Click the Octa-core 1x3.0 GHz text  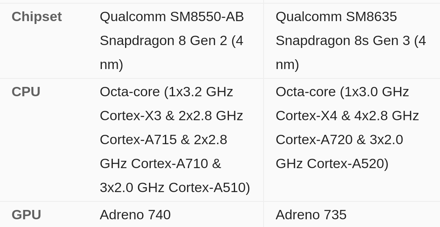point(342,92)
